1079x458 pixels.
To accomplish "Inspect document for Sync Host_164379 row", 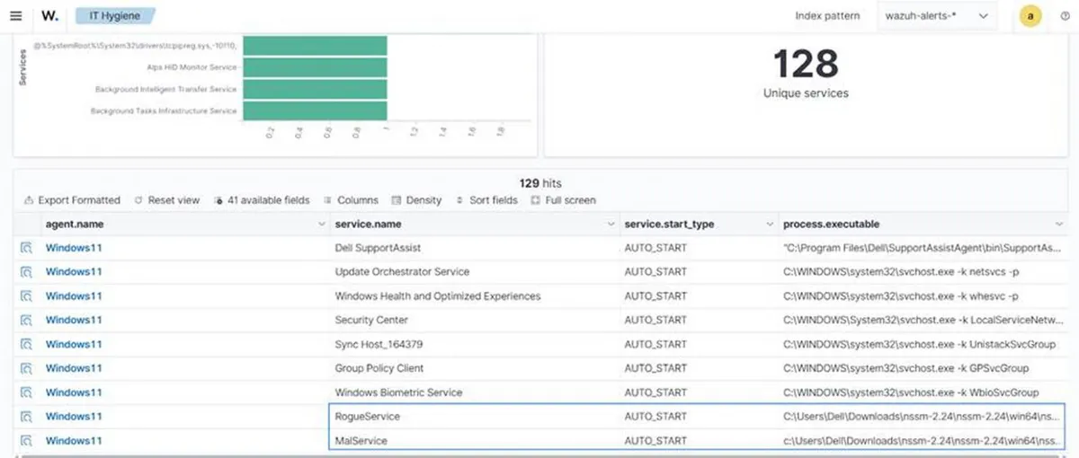I will (26, 344).
